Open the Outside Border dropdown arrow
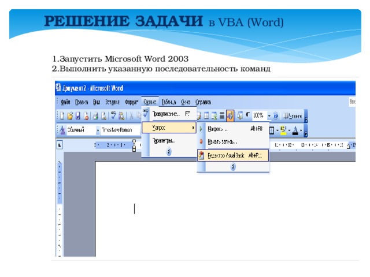 [x=277, y=130]
